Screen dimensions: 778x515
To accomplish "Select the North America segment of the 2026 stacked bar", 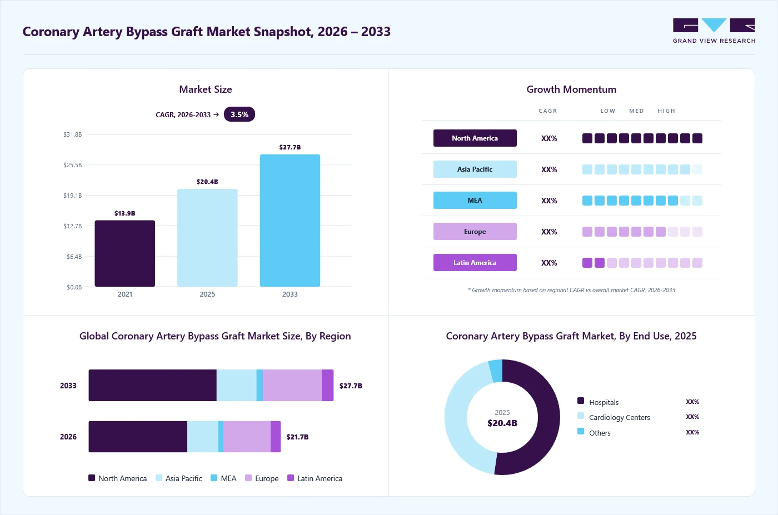I will (138, 437).
